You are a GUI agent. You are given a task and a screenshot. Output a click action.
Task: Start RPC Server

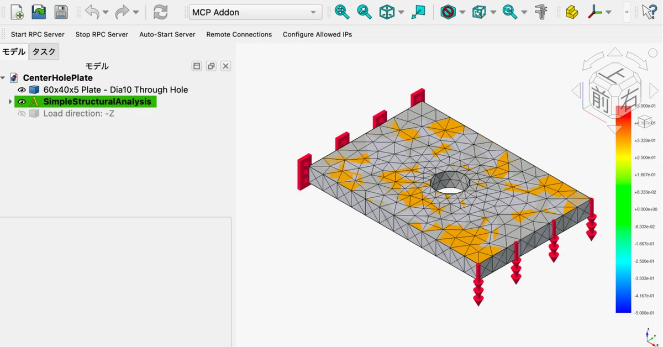pos(38,34)
